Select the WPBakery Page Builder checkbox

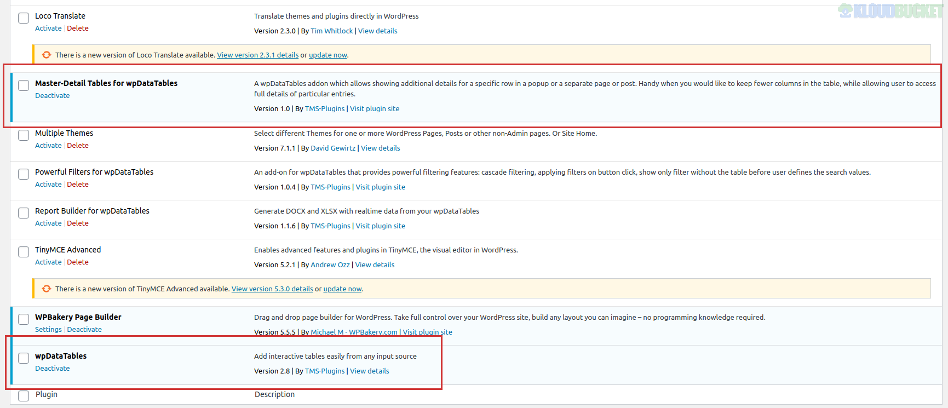[x=24, y=319]
